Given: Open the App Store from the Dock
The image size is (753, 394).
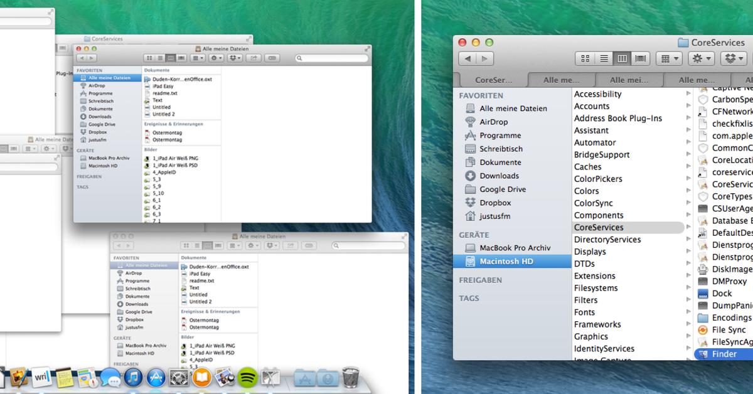Looking at the screenshot, I should coord(156,377).
